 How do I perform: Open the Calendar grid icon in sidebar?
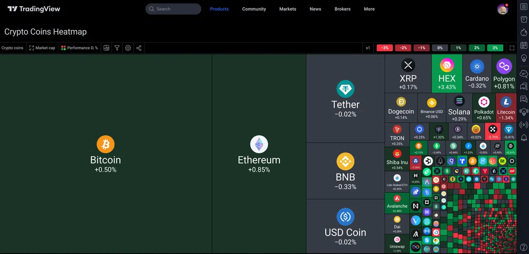524,45
